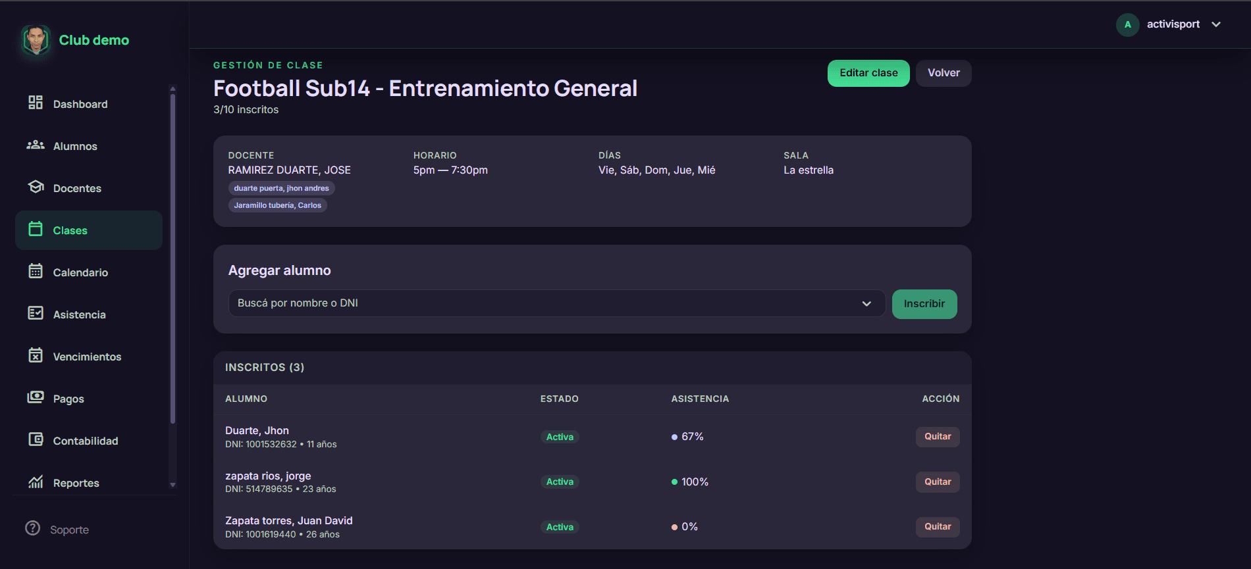Viewport: 1251px width, 569px height.
Task: Click the 3/10 inscritos count
Action: pos(246,110)
